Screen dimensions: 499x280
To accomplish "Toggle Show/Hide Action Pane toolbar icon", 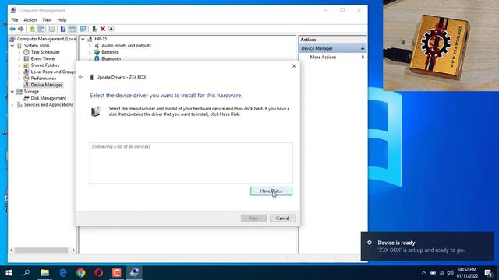I will (x=72, y=30).
